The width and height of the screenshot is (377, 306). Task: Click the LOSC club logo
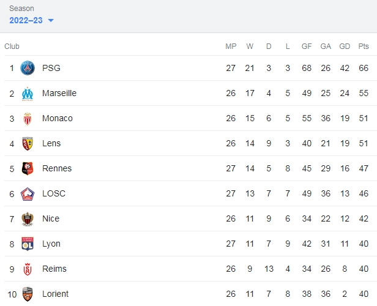[28, 194]
